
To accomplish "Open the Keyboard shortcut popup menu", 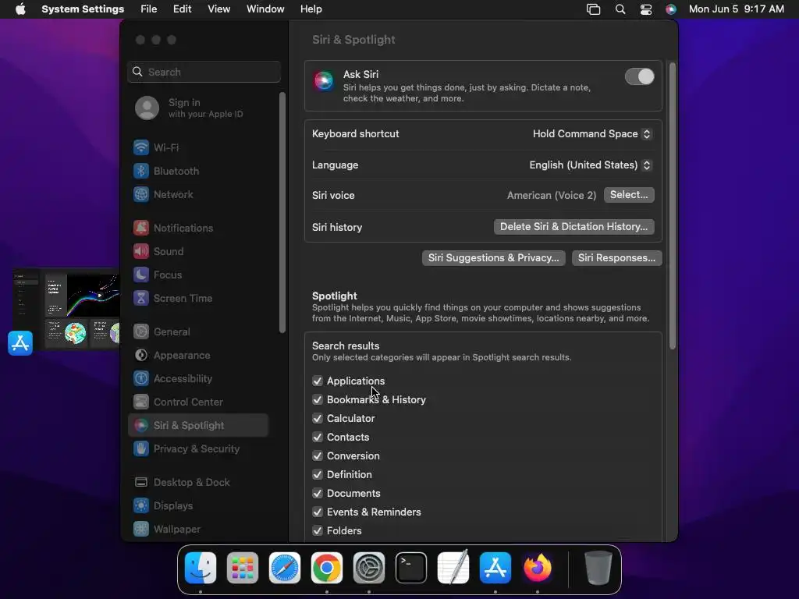I will coord(592,134).
